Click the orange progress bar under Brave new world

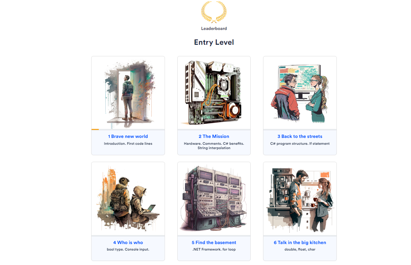(95, 130)
